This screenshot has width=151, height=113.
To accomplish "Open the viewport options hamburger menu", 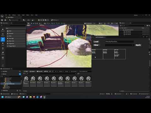I will (x=28, y=24).
